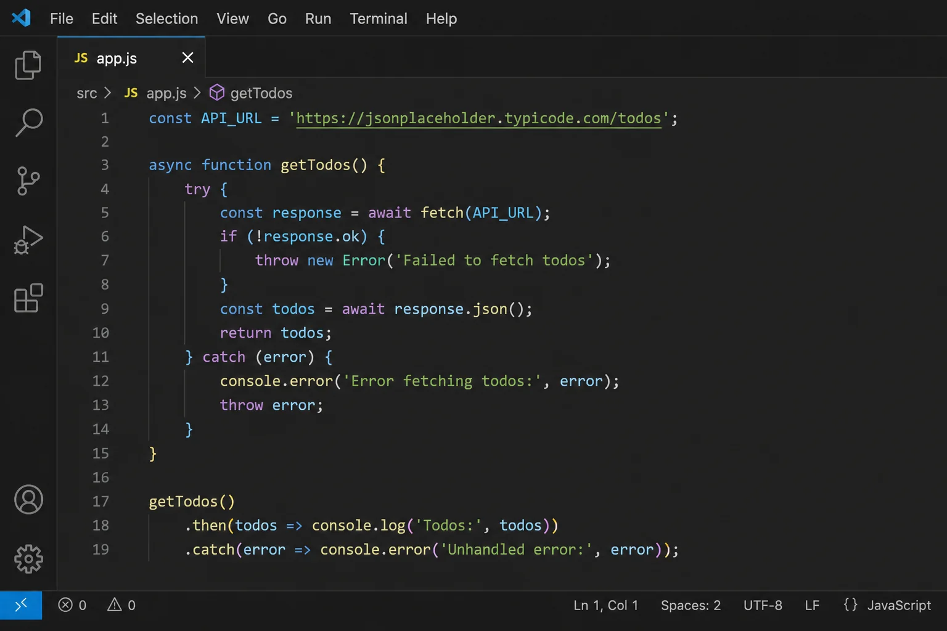947x631 pixels.
Task: Open the View menu
Action: pyautogui.click(x=232, y=18)
